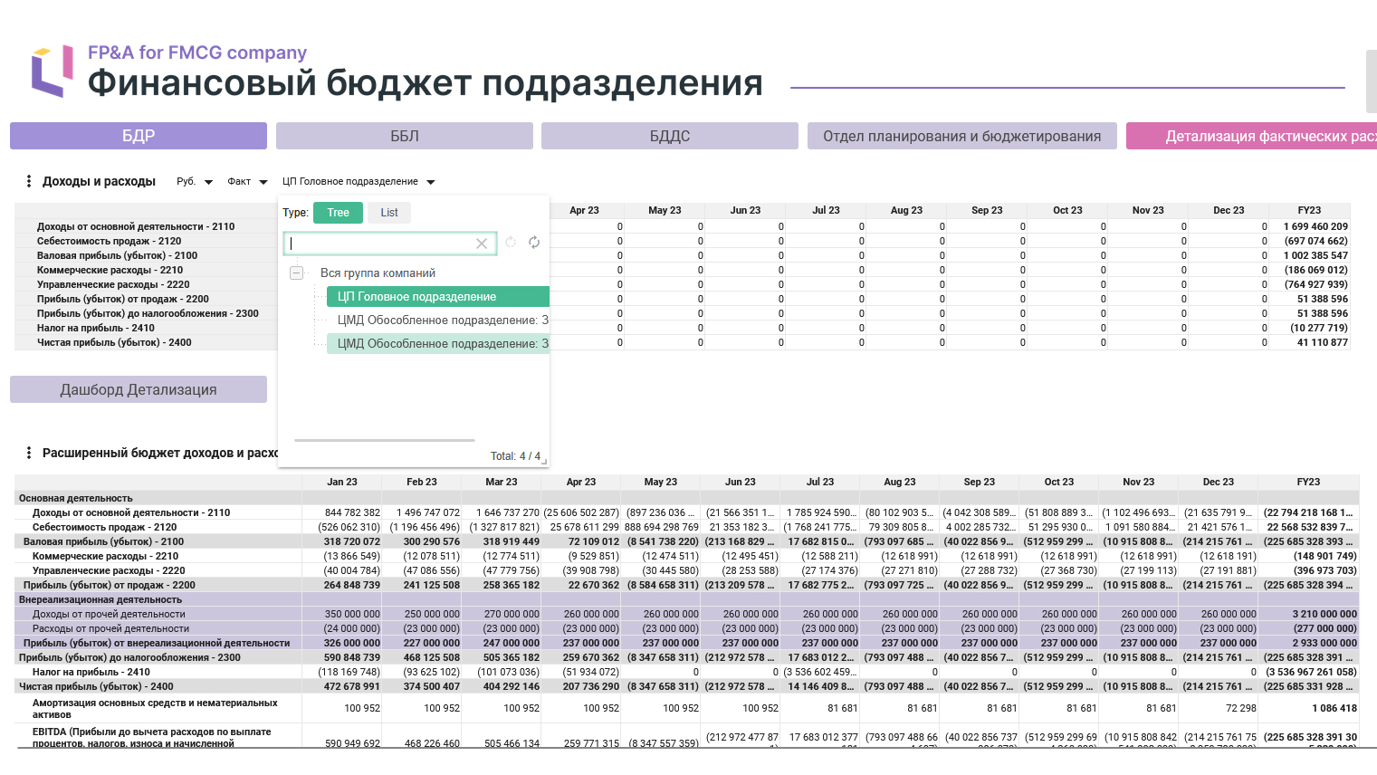Clear the dropdown search field with X
This screenshot has height=775, width=1377.
click(x=482, y=244)
